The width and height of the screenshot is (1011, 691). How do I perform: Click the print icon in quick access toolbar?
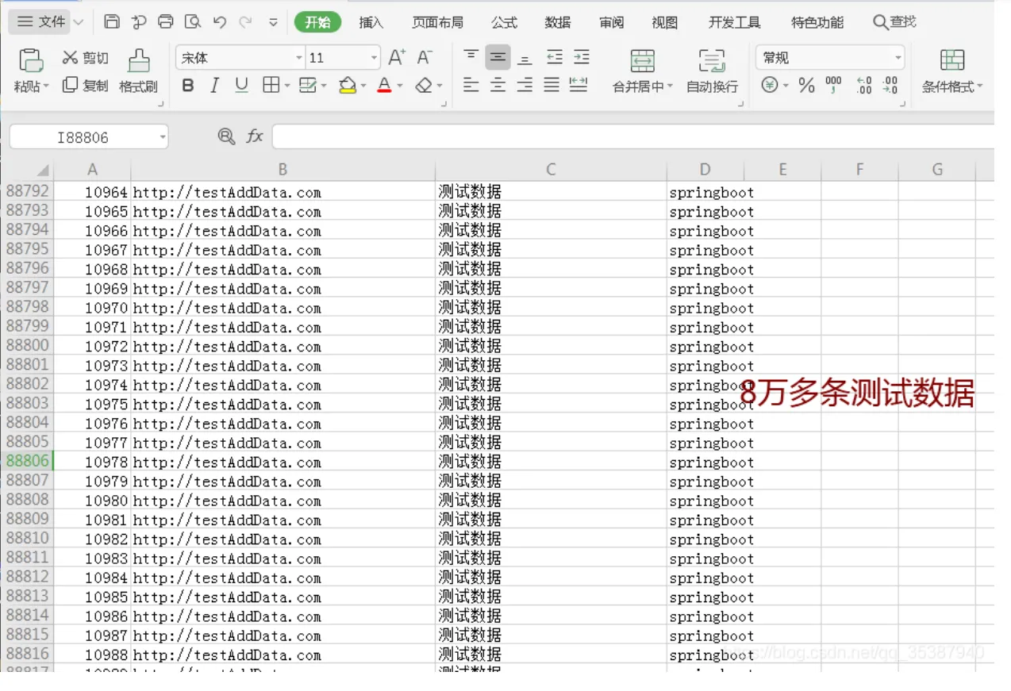[x=165, y=21]
